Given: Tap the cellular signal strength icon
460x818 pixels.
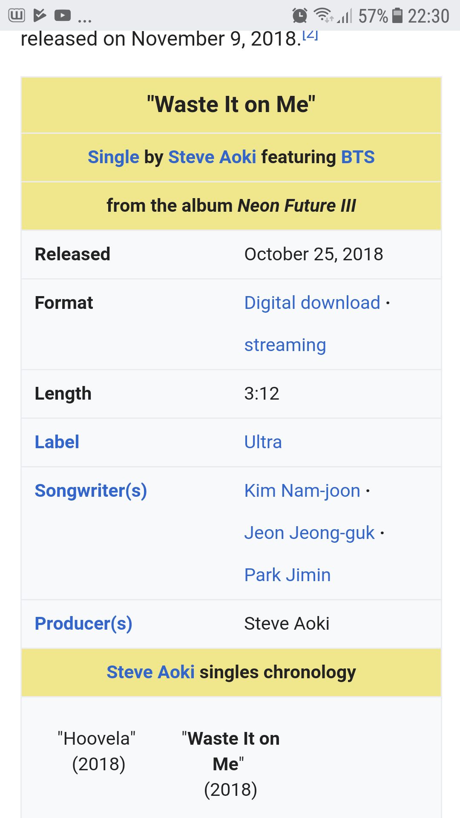Looking at the screenshot, I should [x=345, y=16].
